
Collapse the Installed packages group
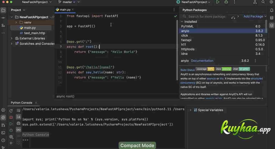[x=182, y=22]
